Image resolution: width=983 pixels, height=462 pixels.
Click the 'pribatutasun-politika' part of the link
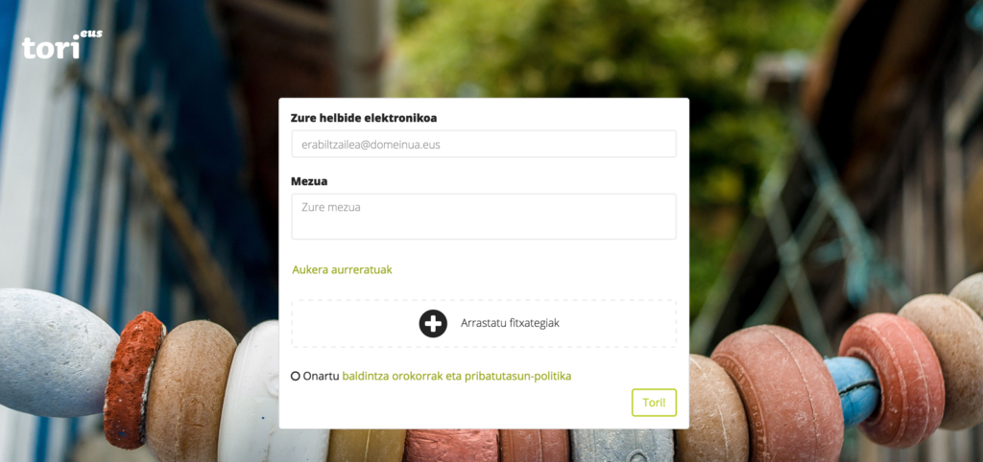tap(517, 377)
